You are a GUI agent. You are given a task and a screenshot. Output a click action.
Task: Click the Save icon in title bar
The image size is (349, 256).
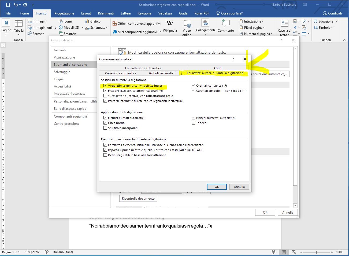click(x=8, y=5)
